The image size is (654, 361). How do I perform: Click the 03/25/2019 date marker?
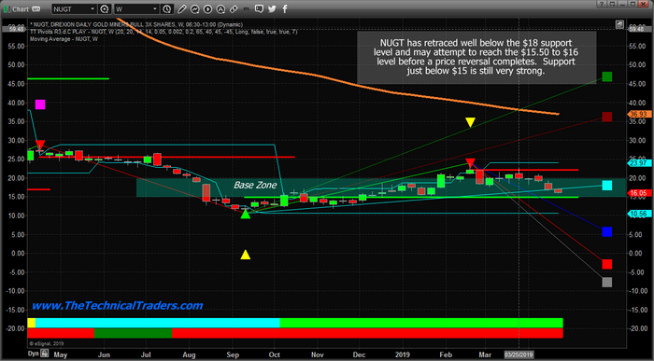point(519,354)
